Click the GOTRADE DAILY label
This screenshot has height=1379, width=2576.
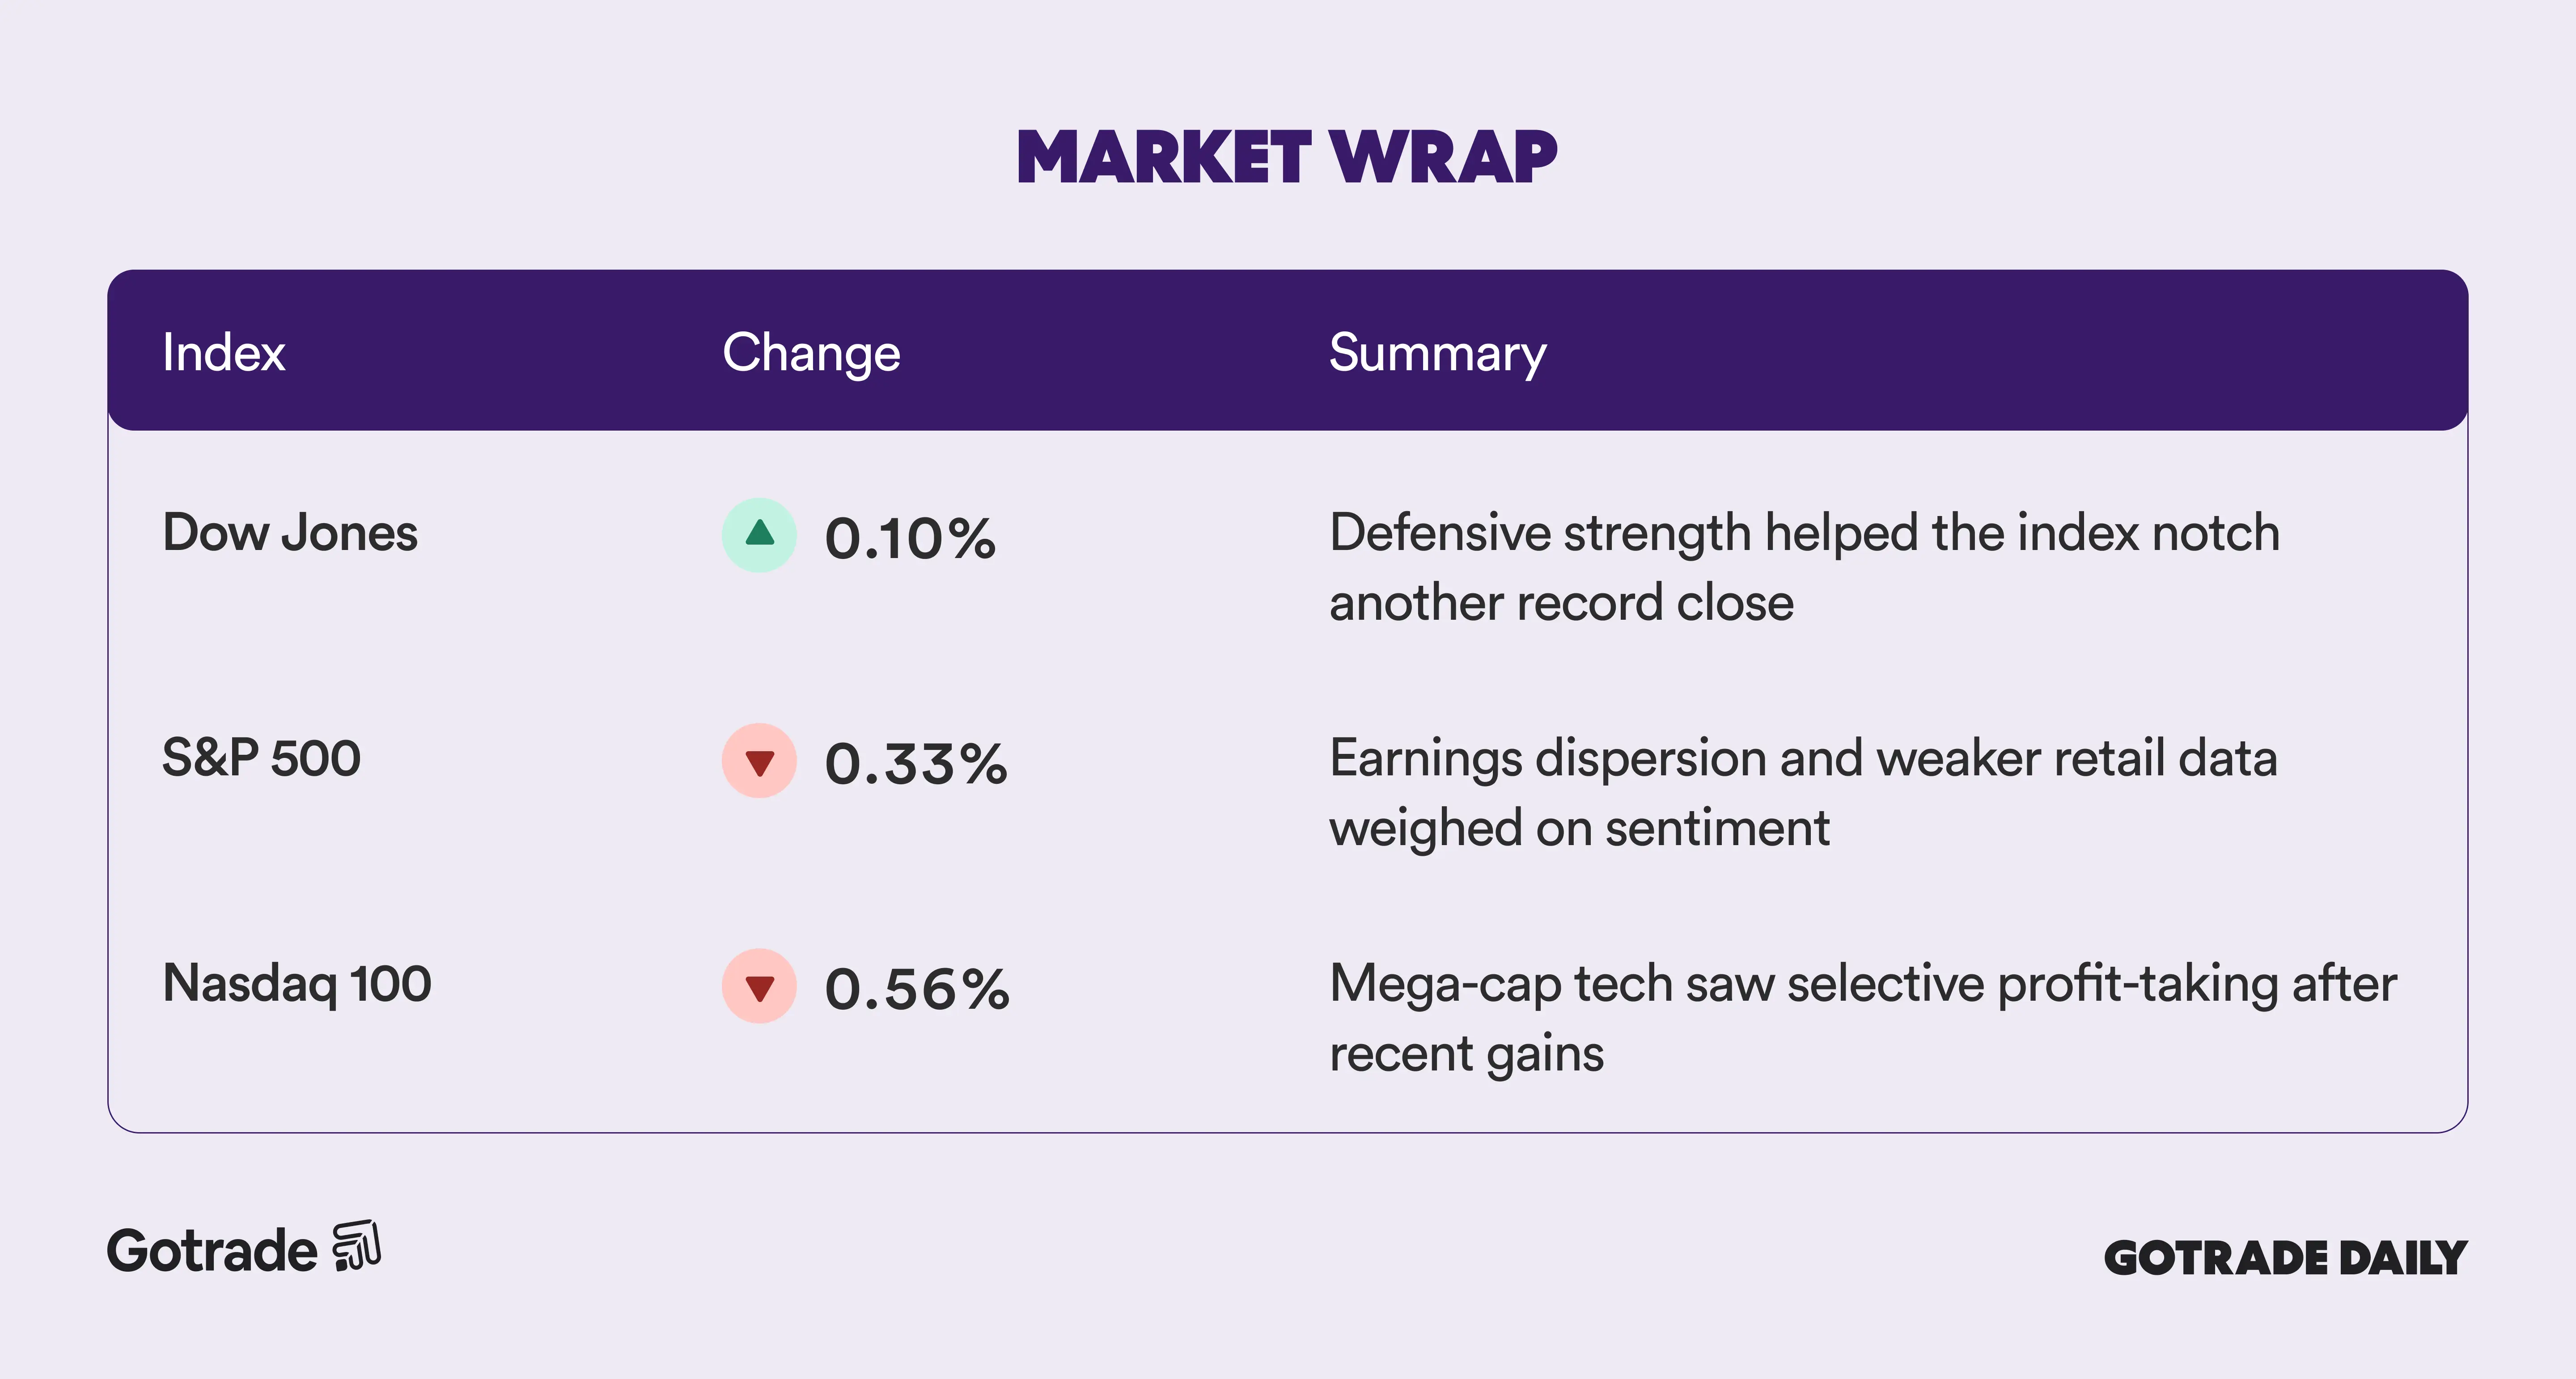[x=2285, y=1258]
